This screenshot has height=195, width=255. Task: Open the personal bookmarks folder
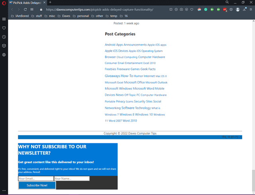click(81, 16)
